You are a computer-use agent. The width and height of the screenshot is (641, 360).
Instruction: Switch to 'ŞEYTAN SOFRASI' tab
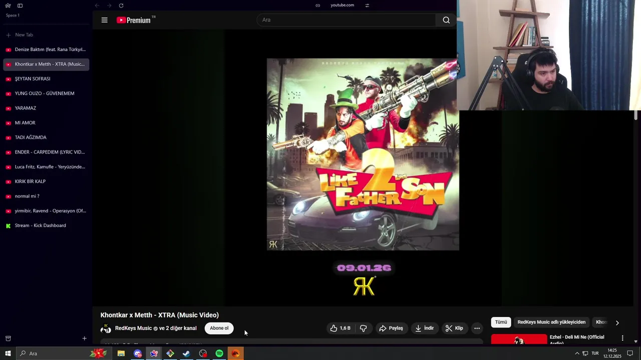coord(46,78)
